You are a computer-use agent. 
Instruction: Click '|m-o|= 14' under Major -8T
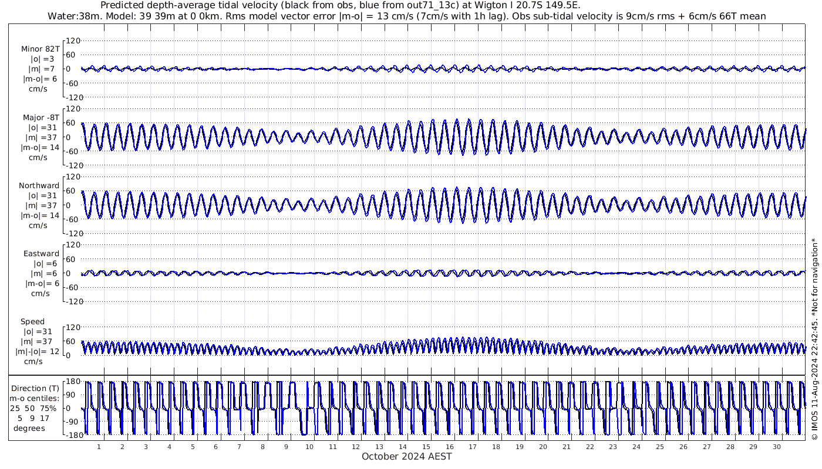tap(41, 147)
